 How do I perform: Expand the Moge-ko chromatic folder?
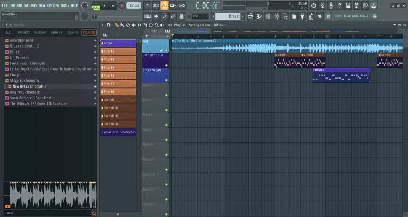click(x=7, y=80)
